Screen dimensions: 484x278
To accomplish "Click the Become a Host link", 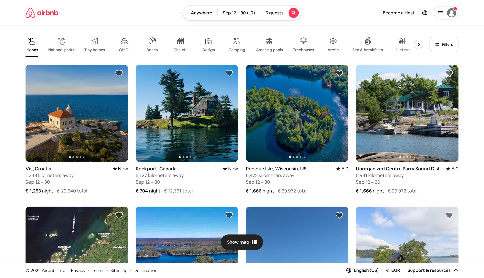I will [x=398, y=13].
